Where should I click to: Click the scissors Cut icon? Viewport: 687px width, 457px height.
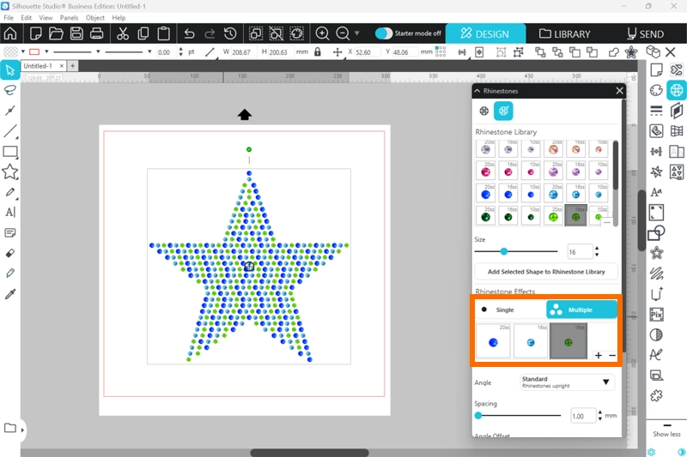point(122,34)
